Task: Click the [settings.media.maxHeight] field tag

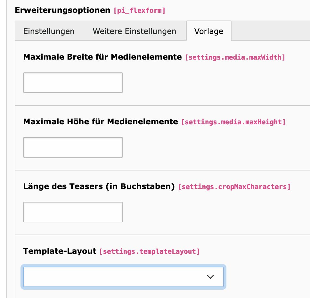Action: click(x=233, y=122)
